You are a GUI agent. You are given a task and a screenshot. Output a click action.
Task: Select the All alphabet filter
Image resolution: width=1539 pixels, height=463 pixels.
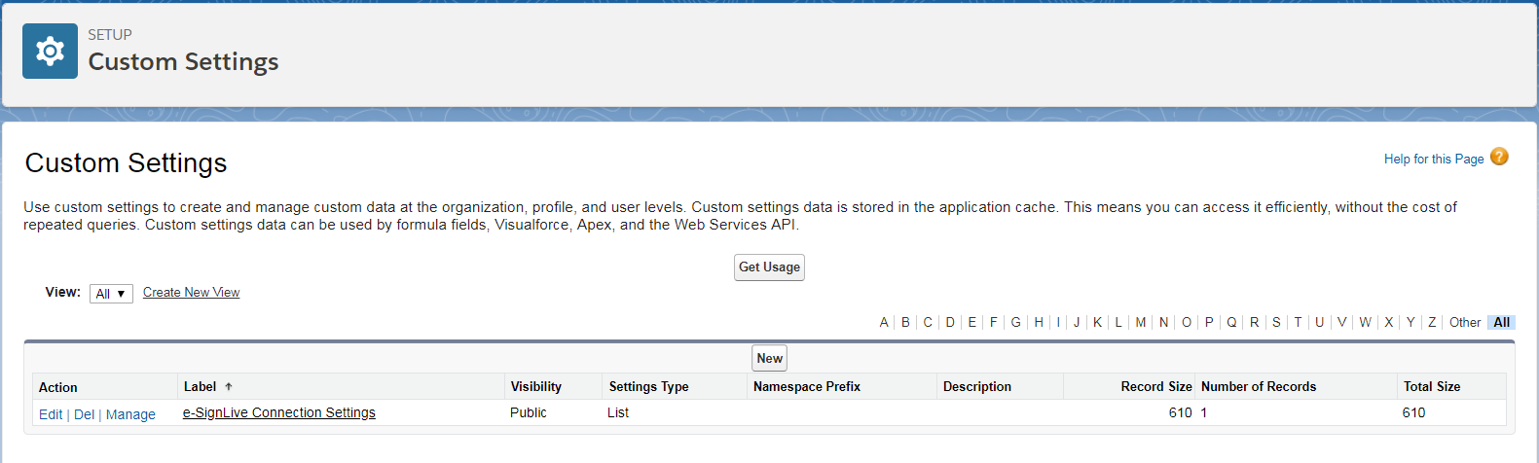coord(1501,322)
